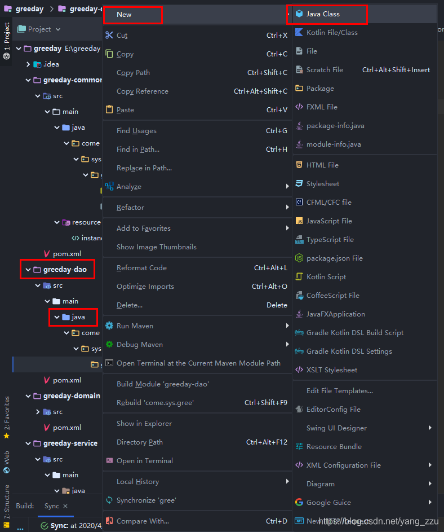The image size is (444, 532).
Task: Open the 7: Structure tool window button
Action: coord(6,506)
